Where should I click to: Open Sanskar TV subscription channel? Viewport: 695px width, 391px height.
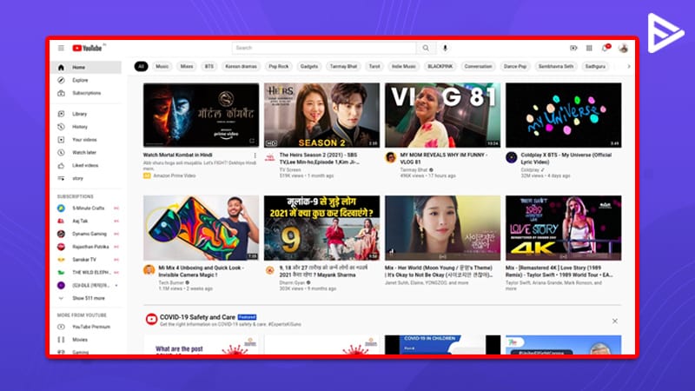click(x=86, y=259)
